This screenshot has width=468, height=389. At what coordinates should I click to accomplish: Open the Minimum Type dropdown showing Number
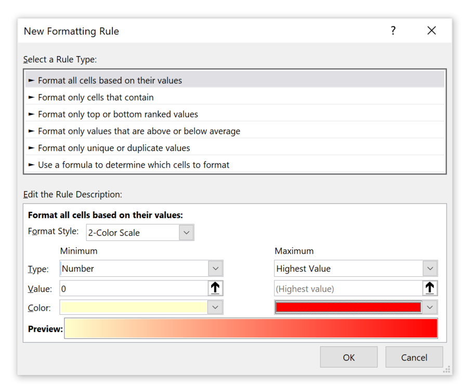(x=215, y=268)
